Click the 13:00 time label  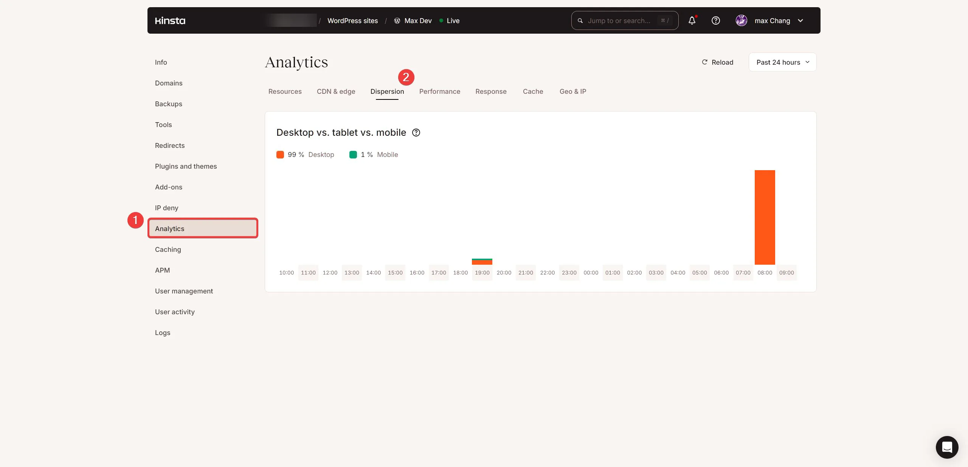click(x=352, y=273)
